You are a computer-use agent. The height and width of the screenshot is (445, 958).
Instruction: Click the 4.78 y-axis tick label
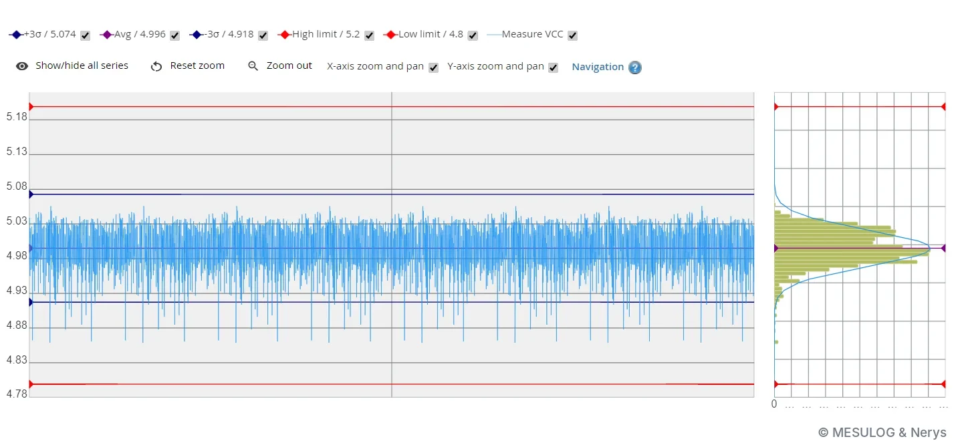click(x=17, y=394)
